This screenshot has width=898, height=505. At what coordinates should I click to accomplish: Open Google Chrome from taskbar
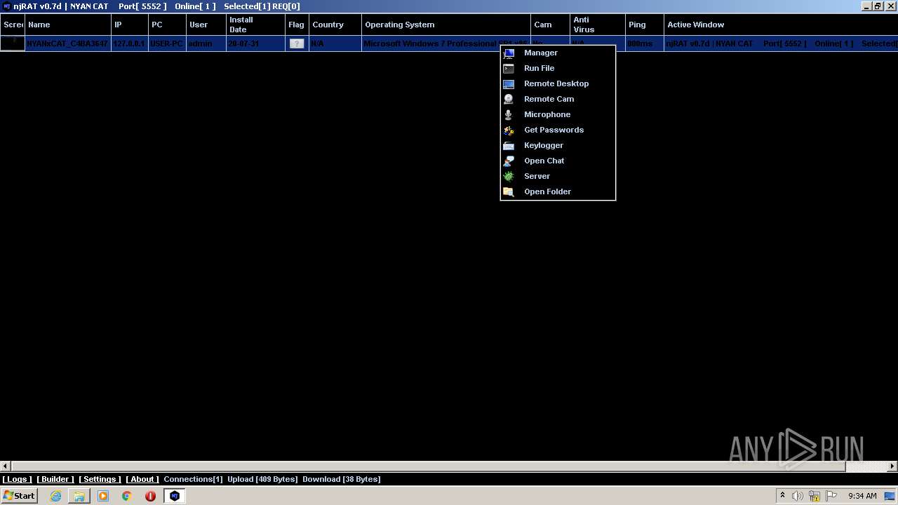[x=127, y=496]
